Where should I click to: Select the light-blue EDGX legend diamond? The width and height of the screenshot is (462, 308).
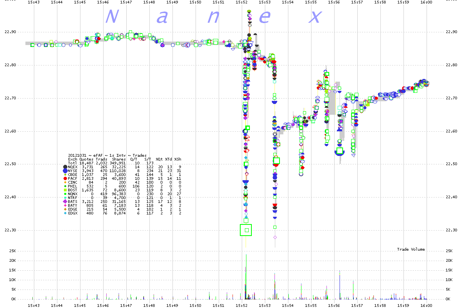pos(65,213)
